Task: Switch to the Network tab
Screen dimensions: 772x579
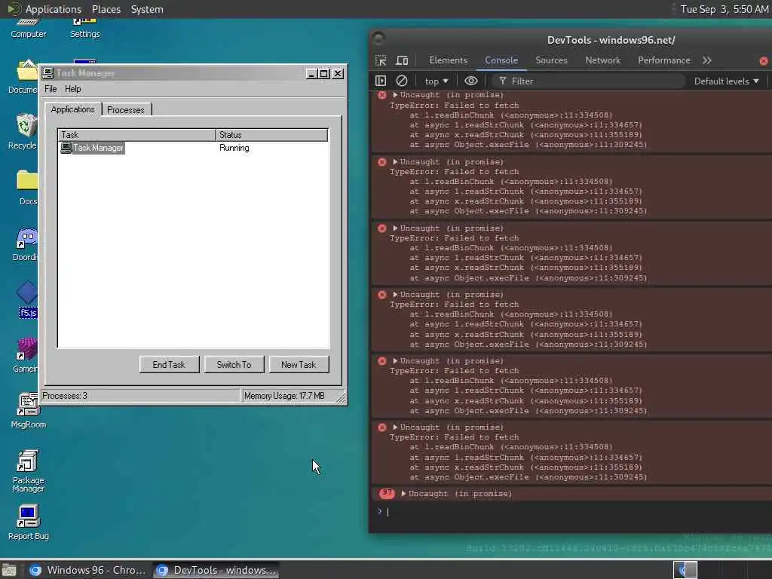Action: pyautogui.click(x=602, y=60)
